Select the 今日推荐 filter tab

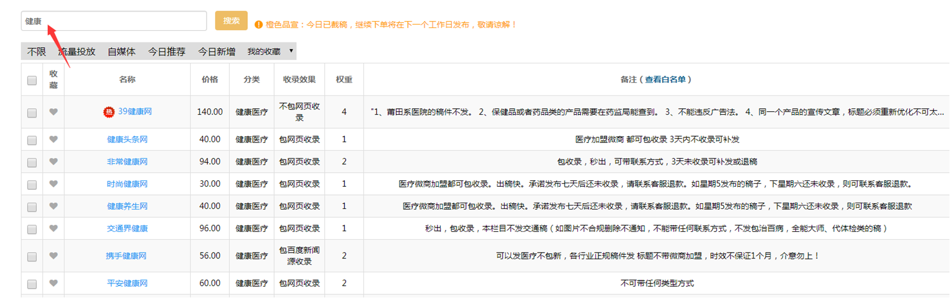click(166, 52)
